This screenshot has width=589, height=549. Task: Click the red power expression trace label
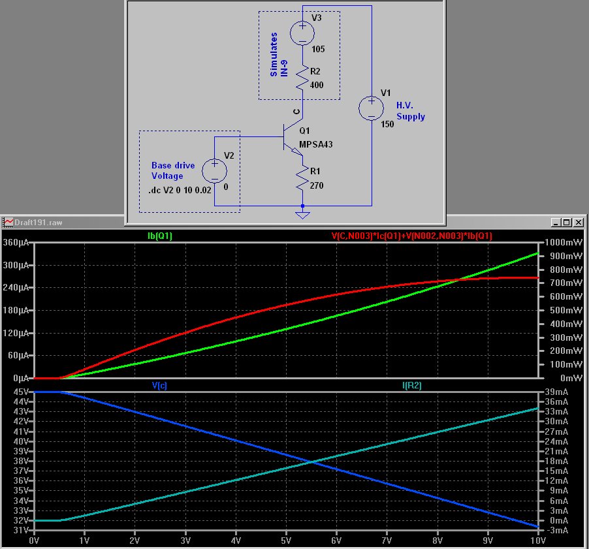point(411,236)
